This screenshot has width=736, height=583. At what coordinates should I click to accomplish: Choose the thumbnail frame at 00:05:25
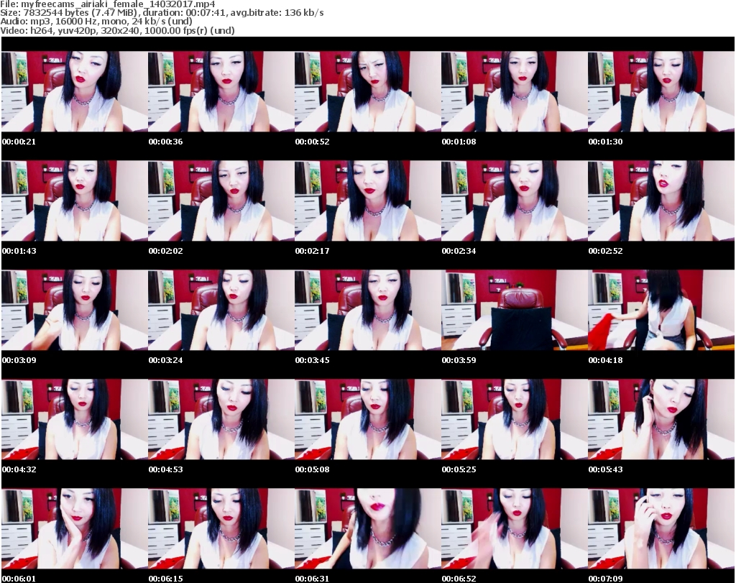[x=515, y=420]
